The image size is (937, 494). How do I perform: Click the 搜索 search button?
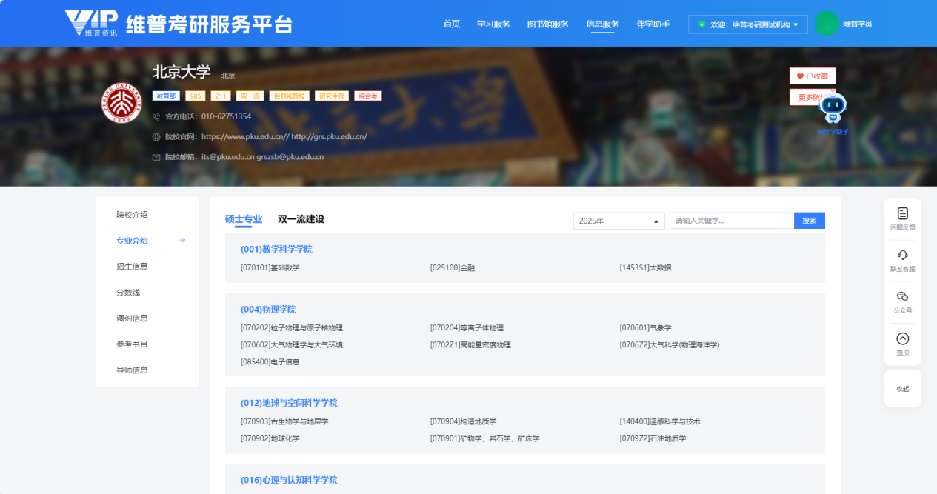pyautogui.click(x=809, y=221)
